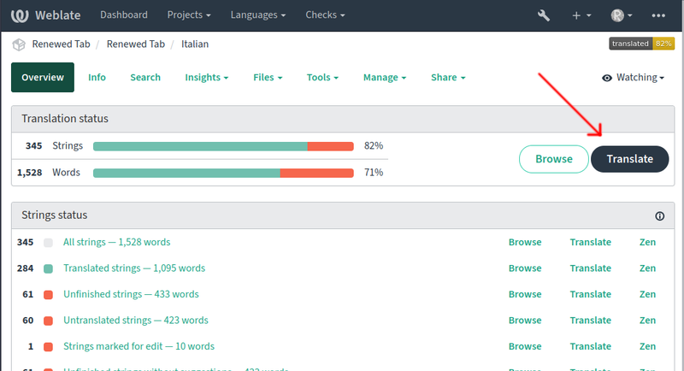Click the eye Watching icon
This screenshot has width=684, height=371.
point(607,78)
